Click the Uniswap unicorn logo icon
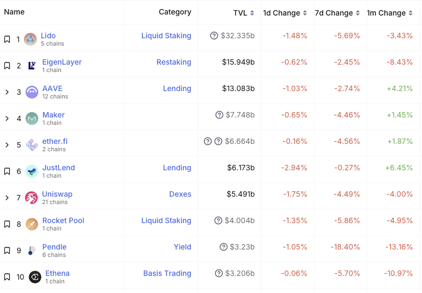This screenshot has width=422, height=293. tap(31, 197)
